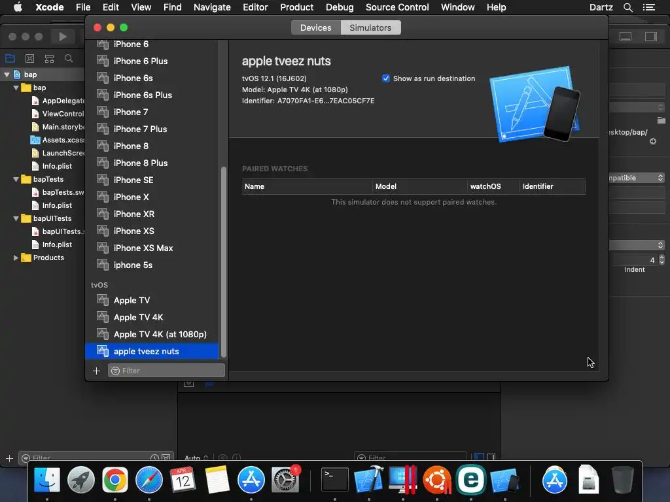
Task: Open the Apple menu
Action: (x=18, y=7)
